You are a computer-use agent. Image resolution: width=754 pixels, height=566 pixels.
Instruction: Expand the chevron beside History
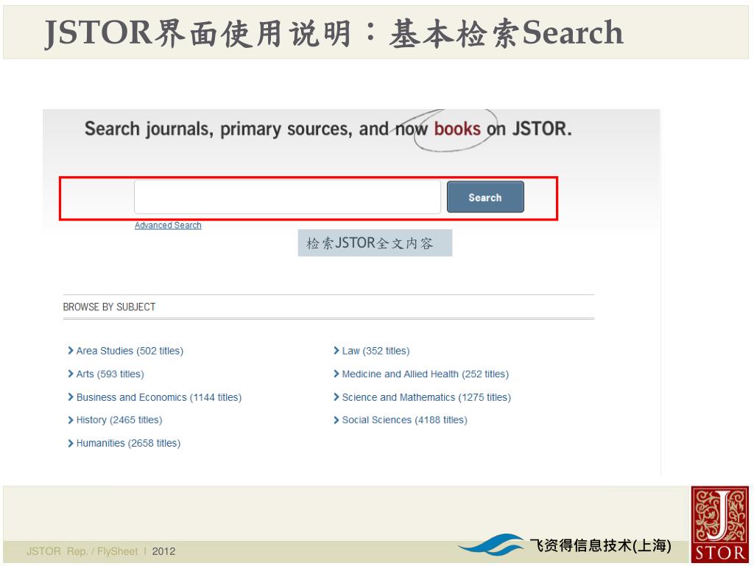tap(71, 419)
